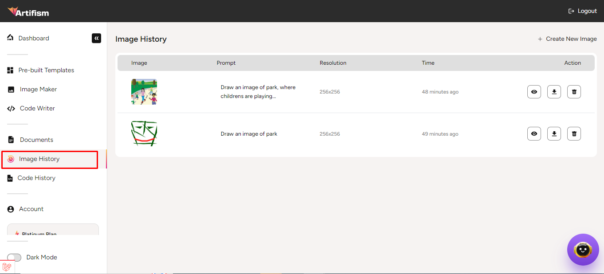Open Pre-built Templates in sidebar
Screen dimensions: 604x274
46,70
